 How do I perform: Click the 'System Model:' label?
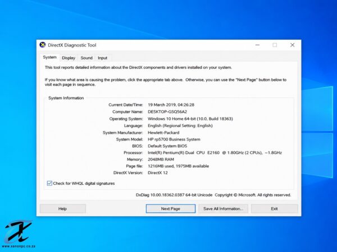(129, 139)
